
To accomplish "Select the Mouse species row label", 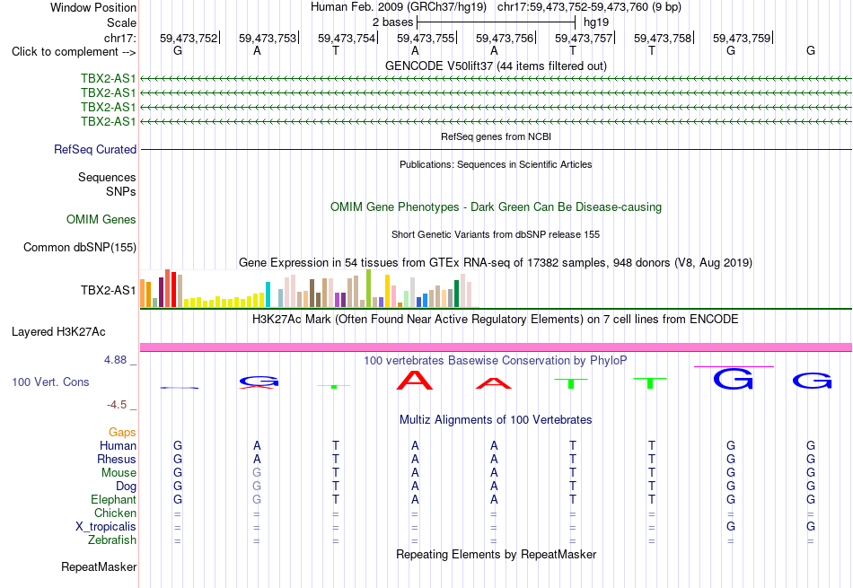I will [x=119, y=473].
